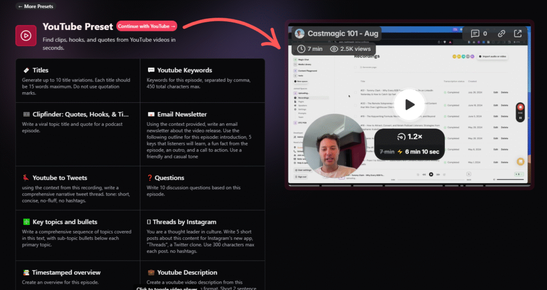The image size is (547, 290).
Task: Click the tag icon beside Titles
Action: (26, 70)
